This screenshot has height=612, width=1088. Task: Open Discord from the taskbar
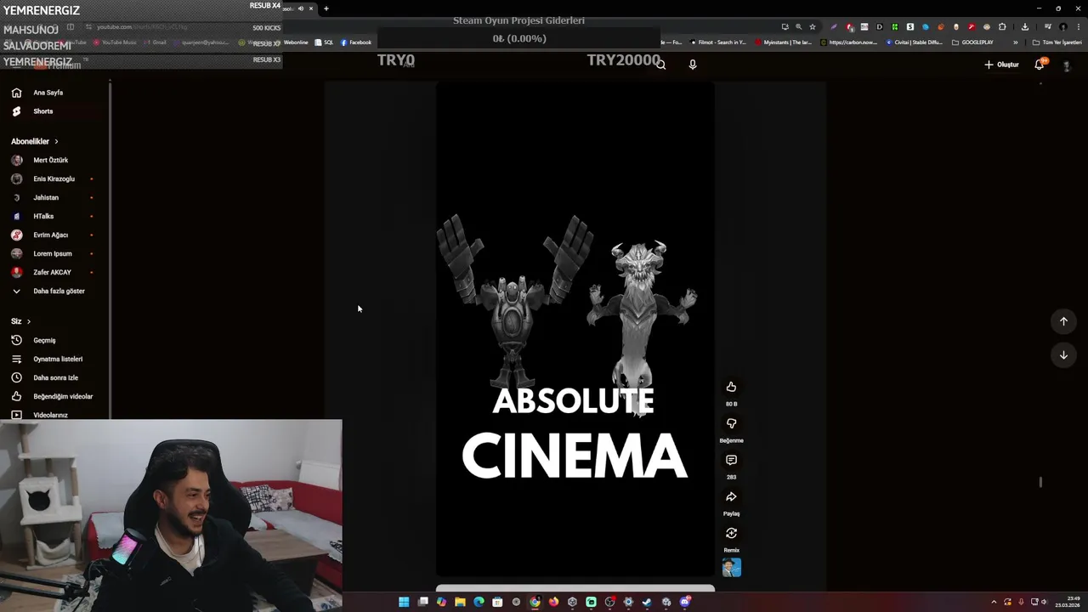[x=684, y=602]
